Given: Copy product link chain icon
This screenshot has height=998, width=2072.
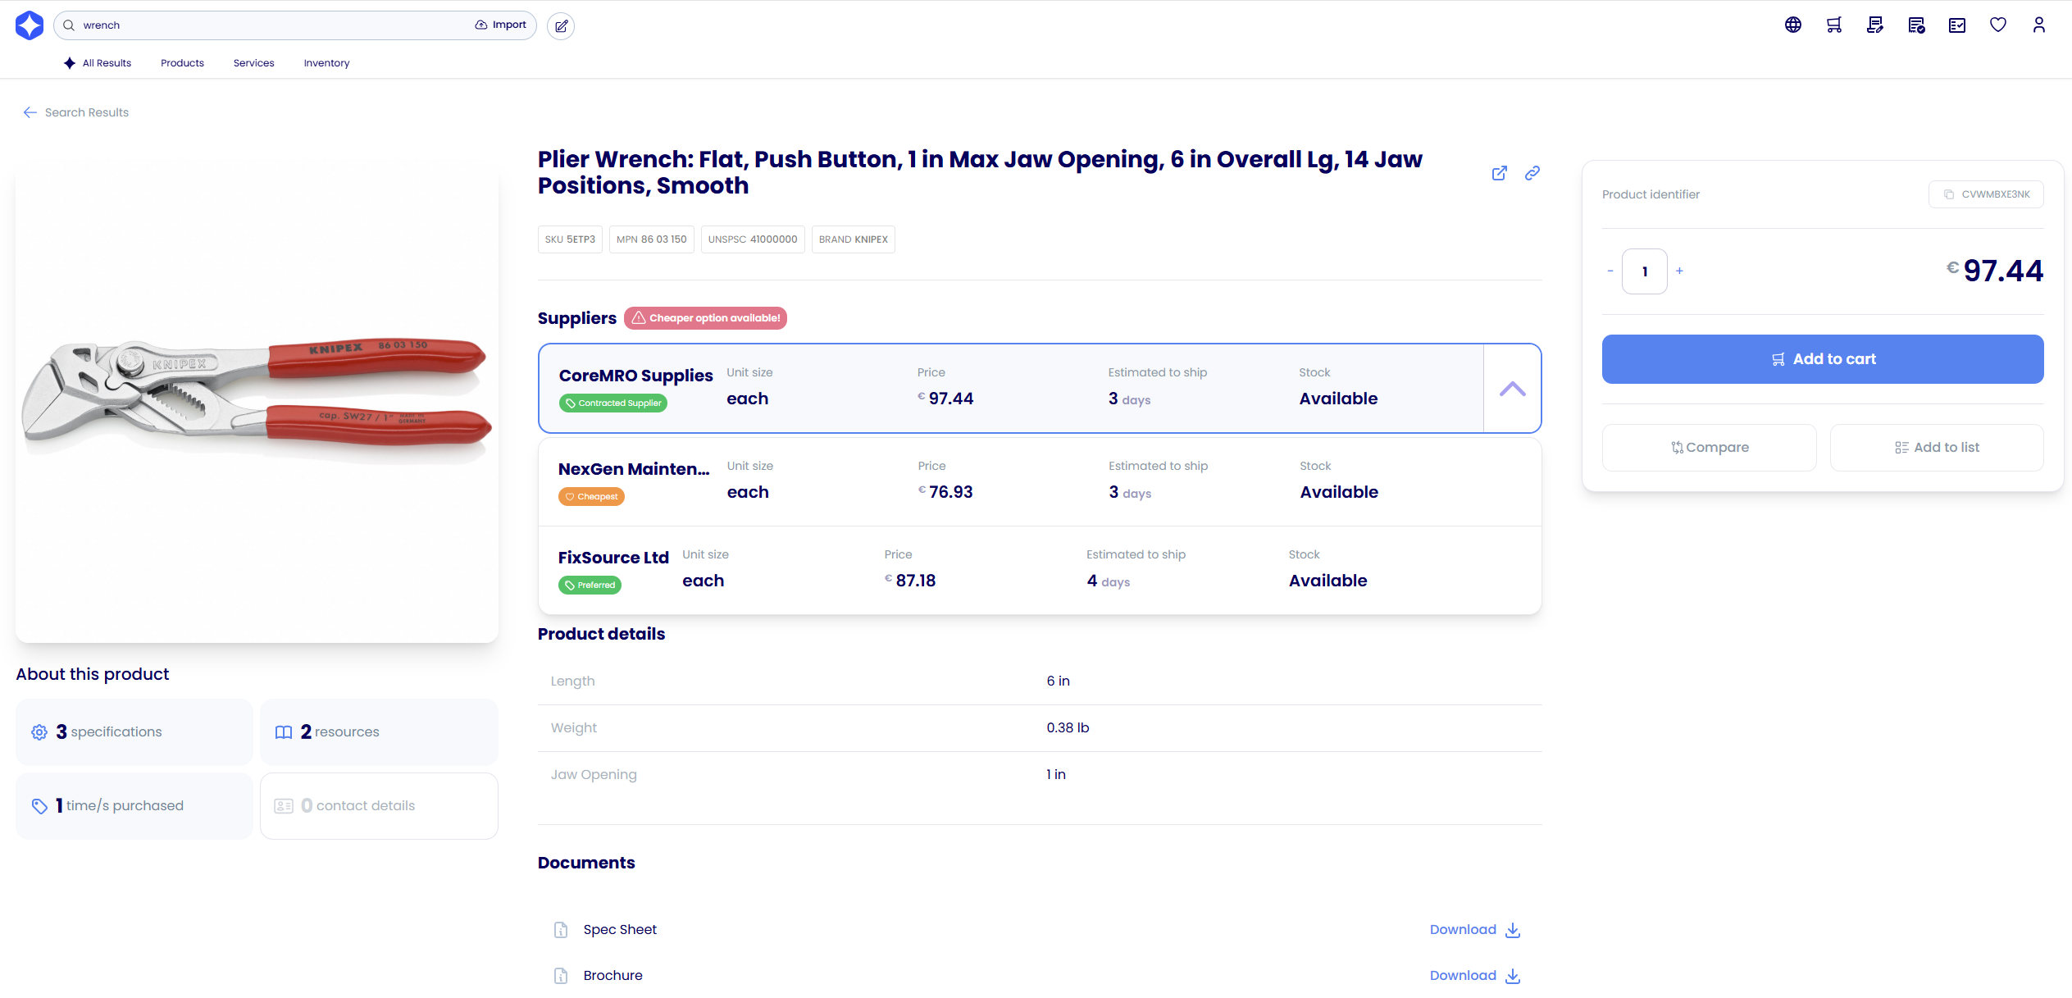Looking at the screenshot, I should 1532,173.
